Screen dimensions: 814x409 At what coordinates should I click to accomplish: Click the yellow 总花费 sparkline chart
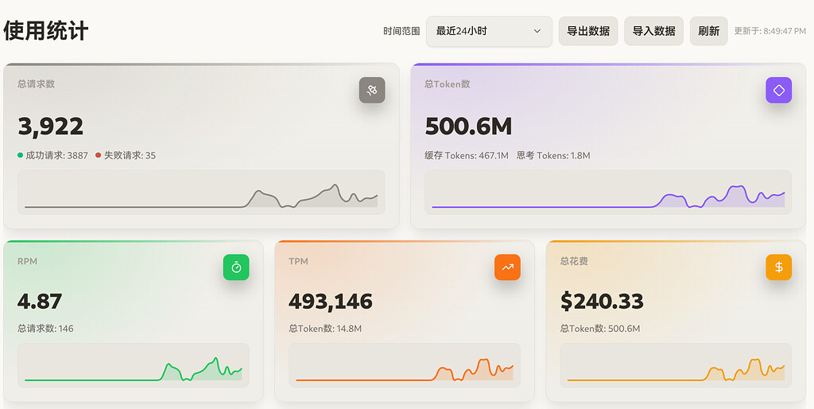(x=676, y=365)
